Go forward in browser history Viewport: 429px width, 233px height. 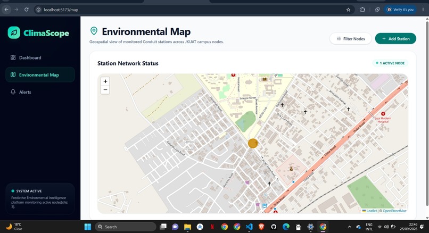[x=16, y=10]
